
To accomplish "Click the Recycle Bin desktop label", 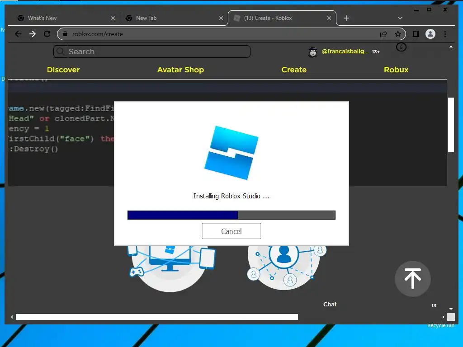I will click(440, 325).
